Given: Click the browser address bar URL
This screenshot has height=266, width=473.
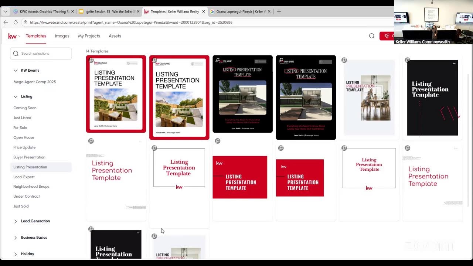Looking at the screenshot, I should tap(131, 22).
